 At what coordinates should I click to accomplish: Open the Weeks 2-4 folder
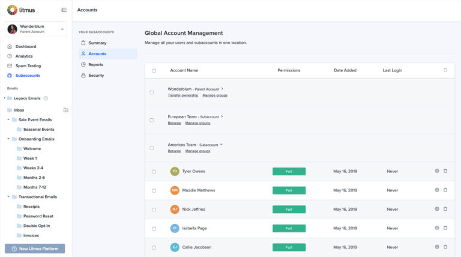coord(33,168)
